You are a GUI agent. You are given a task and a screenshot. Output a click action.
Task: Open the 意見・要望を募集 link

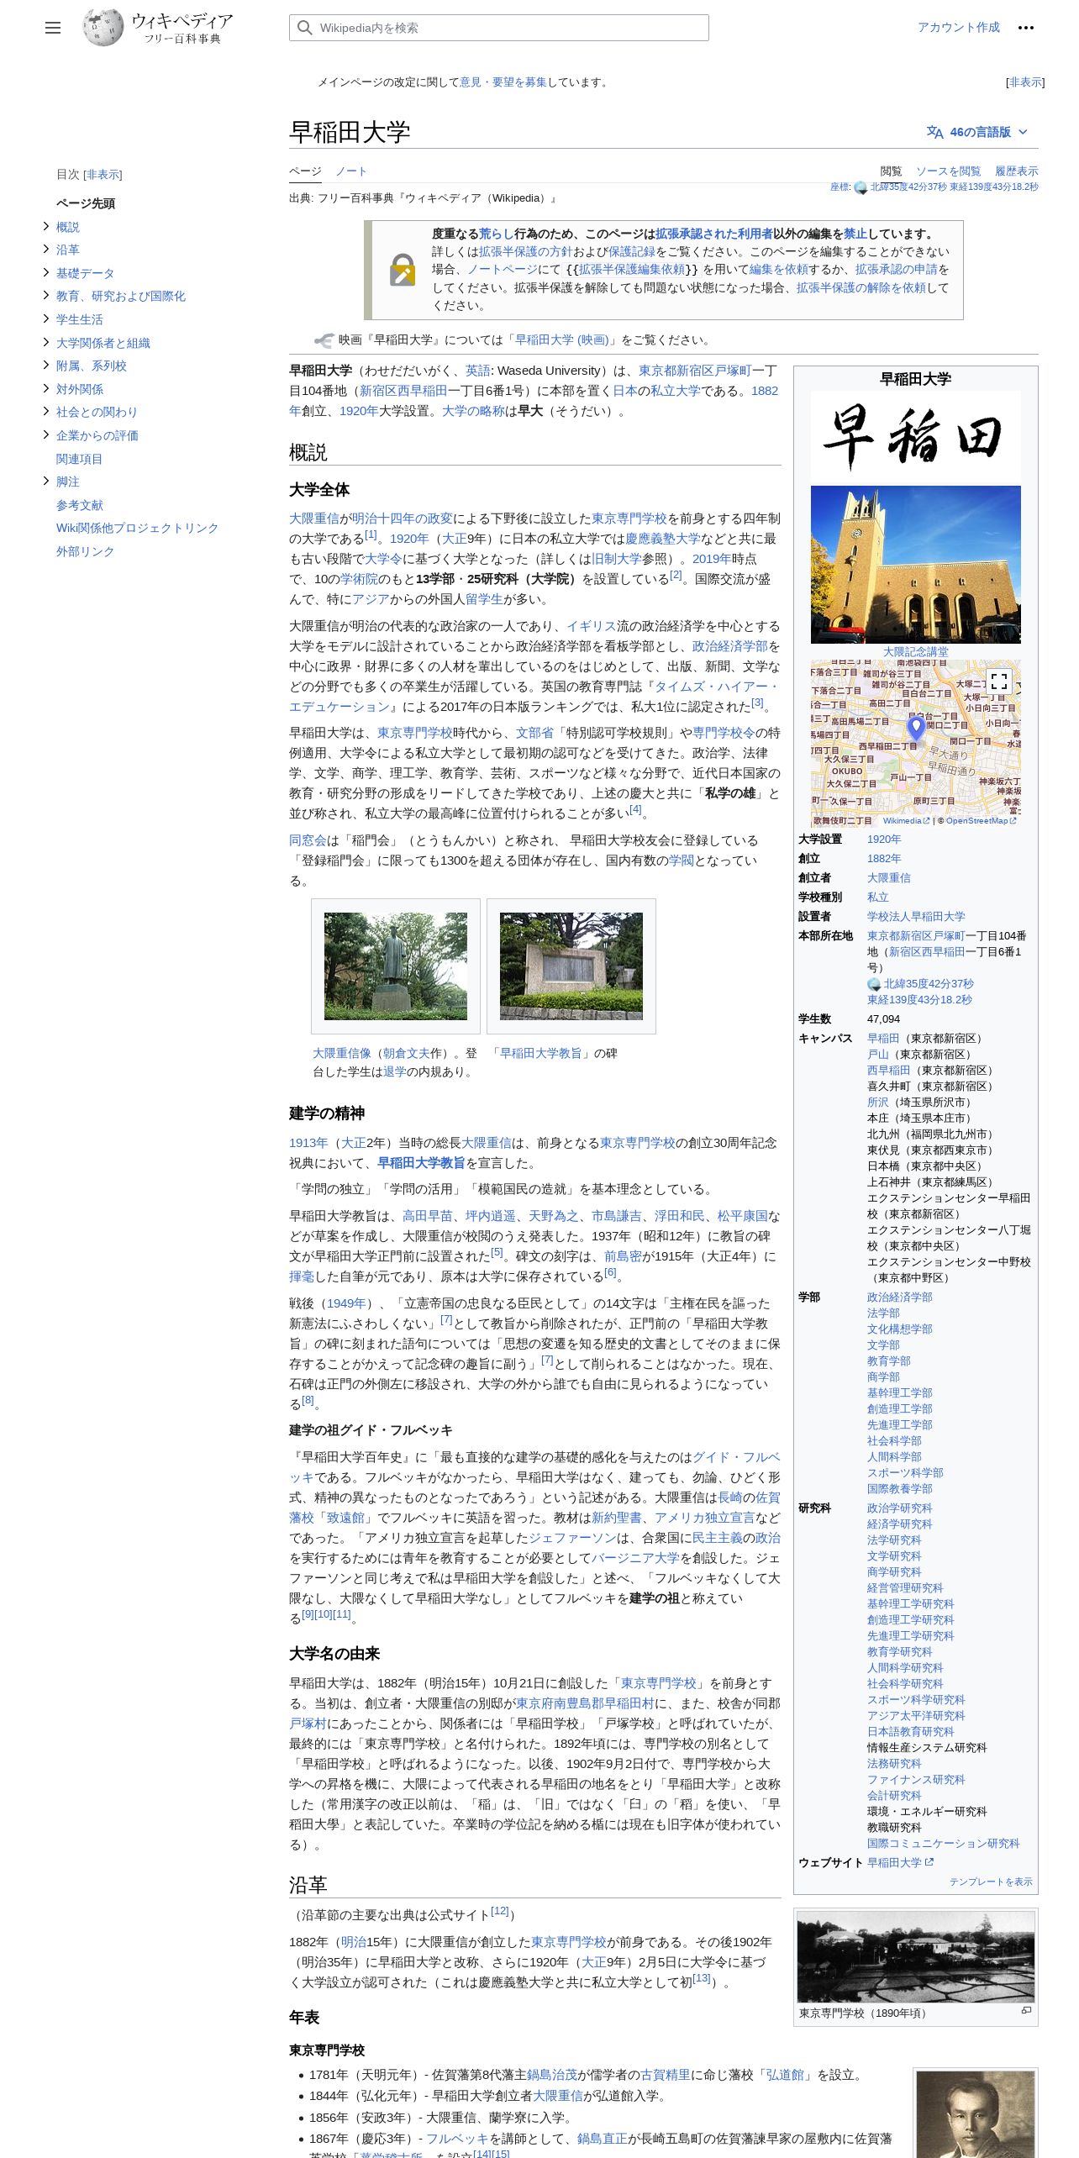tap(503, 82)
